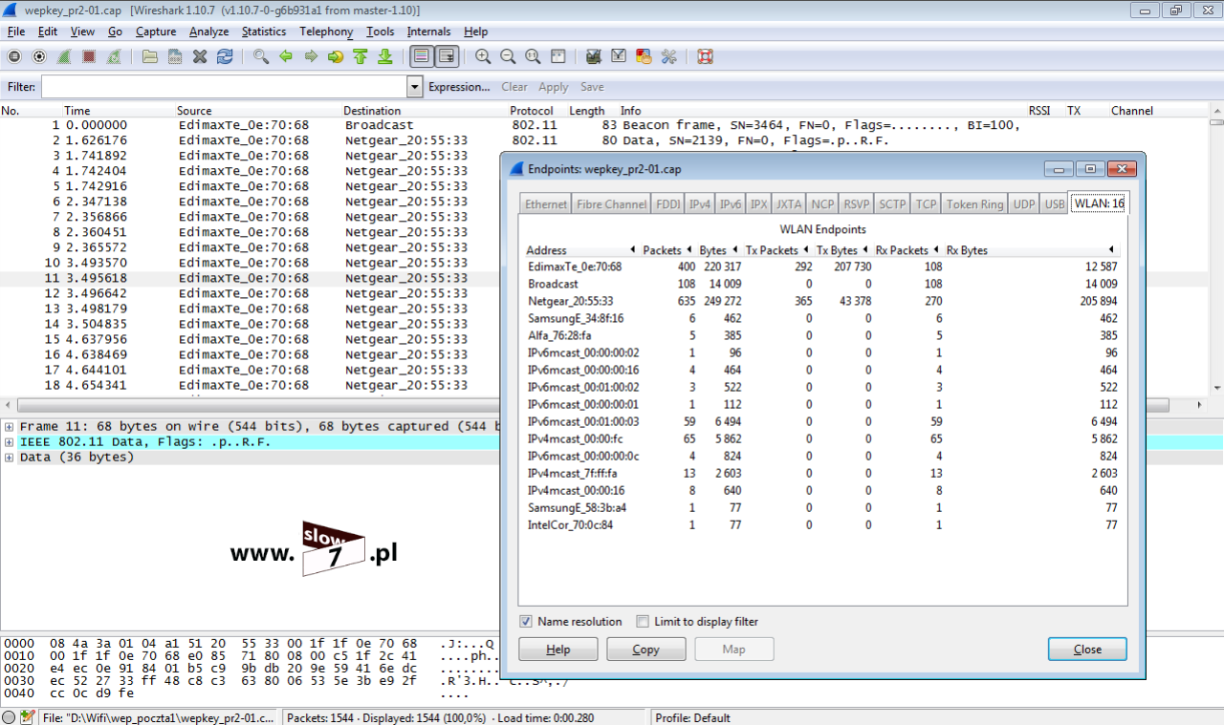1224x725 pixels.
Task: Open the Internals menu
Action: pyautogui.click(x=428, y=32)
